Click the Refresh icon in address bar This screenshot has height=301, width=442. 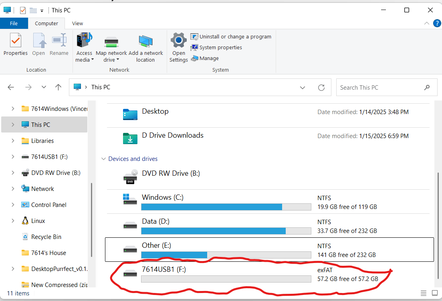[321, 87]
